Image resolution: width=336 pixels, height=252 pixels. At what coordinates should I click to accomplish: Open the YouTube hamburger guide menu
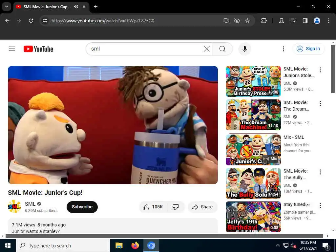pyautogui.click(x=12, y=49)
